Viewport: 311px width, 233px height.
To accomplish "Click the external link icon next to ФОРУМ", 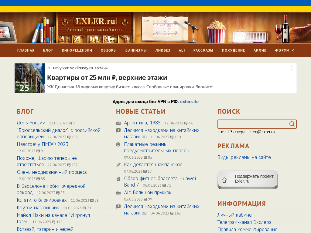I will (x=292, y=51).
